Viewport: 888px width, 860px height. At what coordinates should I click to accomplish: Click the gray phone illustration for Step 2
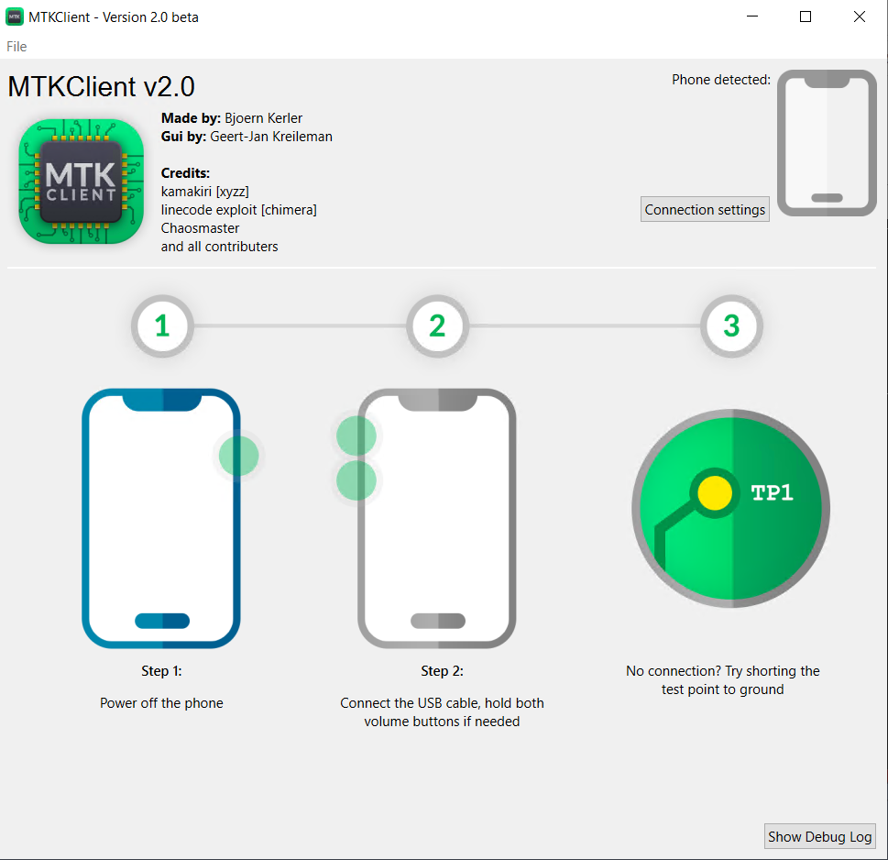click(436, 518)
